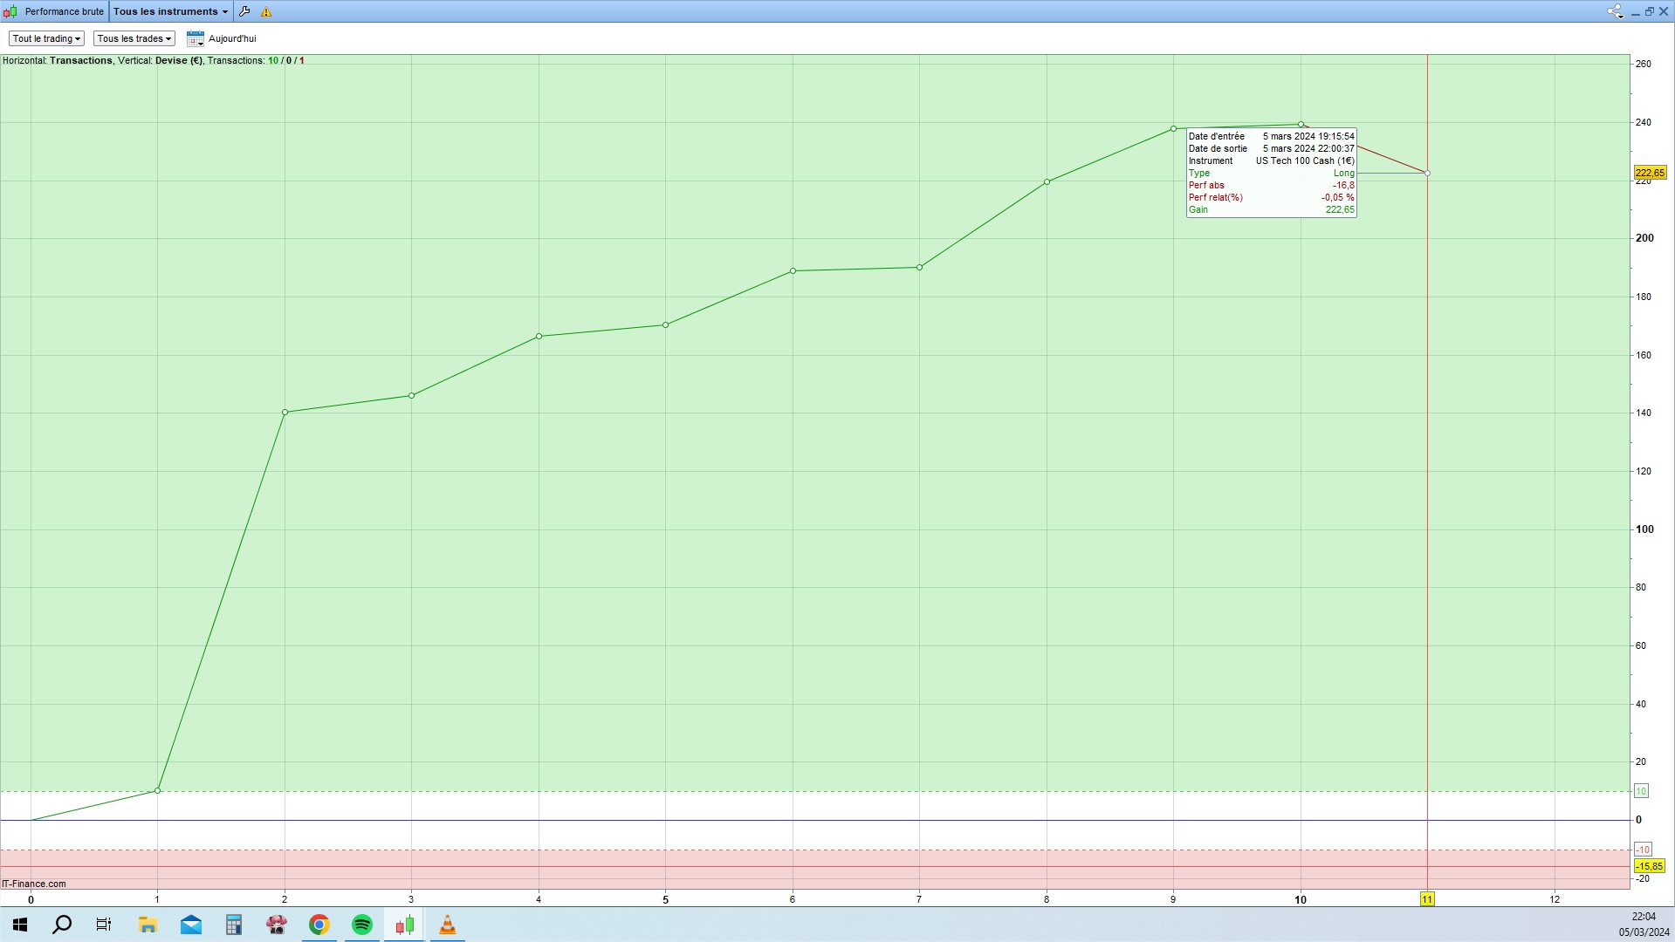Image resolution: width=1675 pixels, height=942 pixels.
Task: Launch VLC media player from taskbar
Action: [x=447, y=925]
